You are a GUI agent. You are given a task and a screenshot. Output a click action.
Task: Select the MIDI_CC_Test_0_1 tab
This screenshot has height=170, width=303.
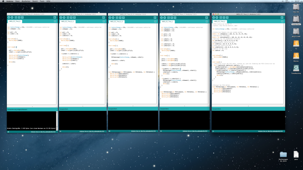click(x=68, y=22)
